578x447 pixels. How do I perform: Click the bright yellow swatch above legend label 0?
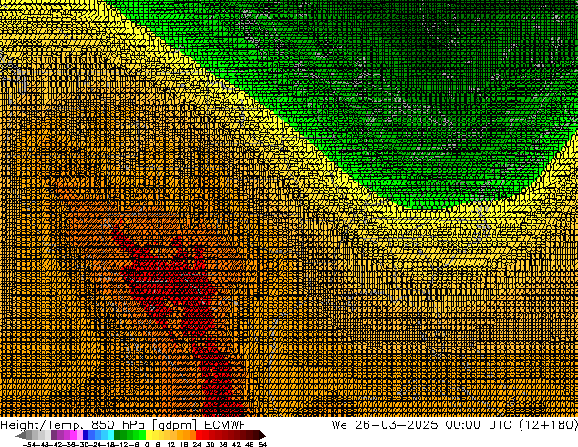point(149,434)
